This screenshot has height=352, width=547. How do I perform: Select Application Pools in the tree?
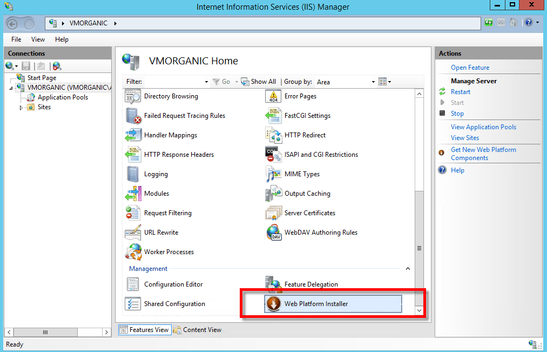pos(63,97)
